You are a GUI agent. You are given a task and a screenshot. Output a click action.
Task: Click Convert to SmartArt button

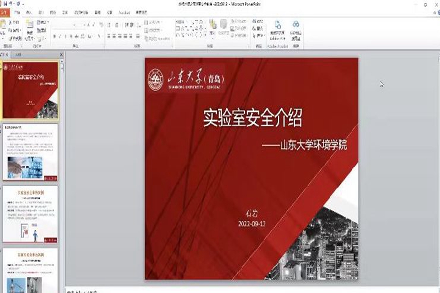(157, 38)
